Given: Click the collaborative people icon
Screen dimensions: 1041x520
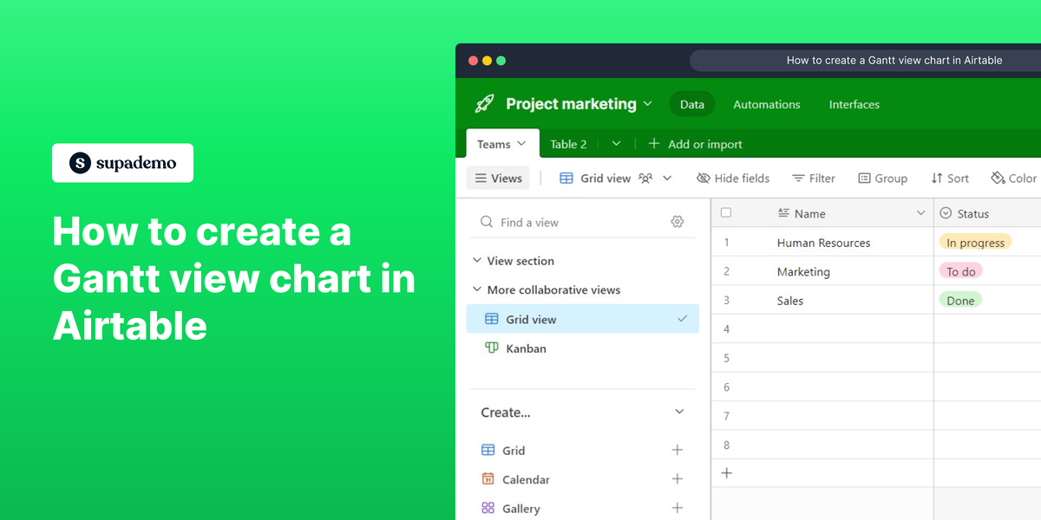Looking at the screenshot, I should [x=645, y=178].
